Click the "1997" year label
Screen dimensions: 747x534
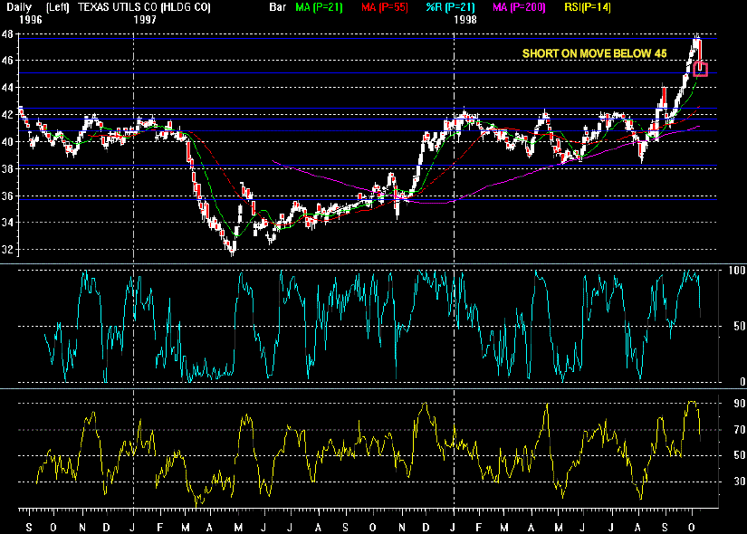pyautogui.click(x=145, y=20)
